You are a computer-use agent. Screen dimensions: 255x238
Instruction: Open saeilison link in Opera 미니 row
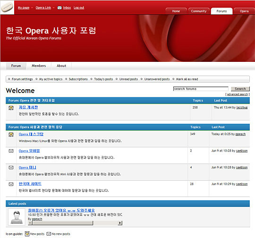242,168
